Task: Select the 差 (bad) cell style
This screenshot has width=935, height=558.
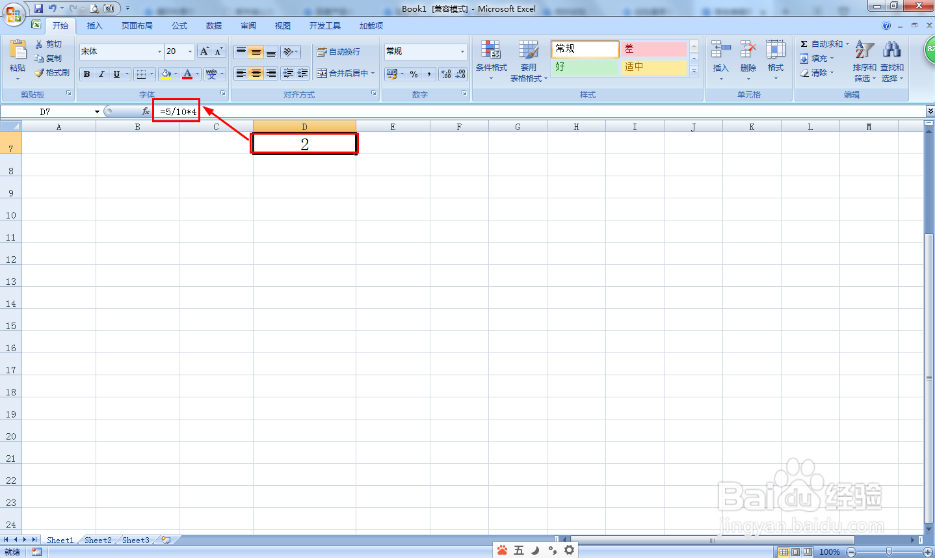Action: tap(653, 49)
